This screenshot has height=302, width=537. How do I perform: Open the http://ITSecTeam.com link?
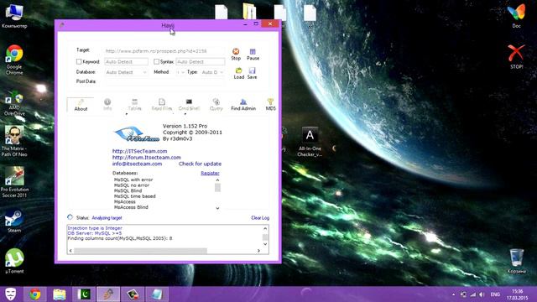[140, 151]
